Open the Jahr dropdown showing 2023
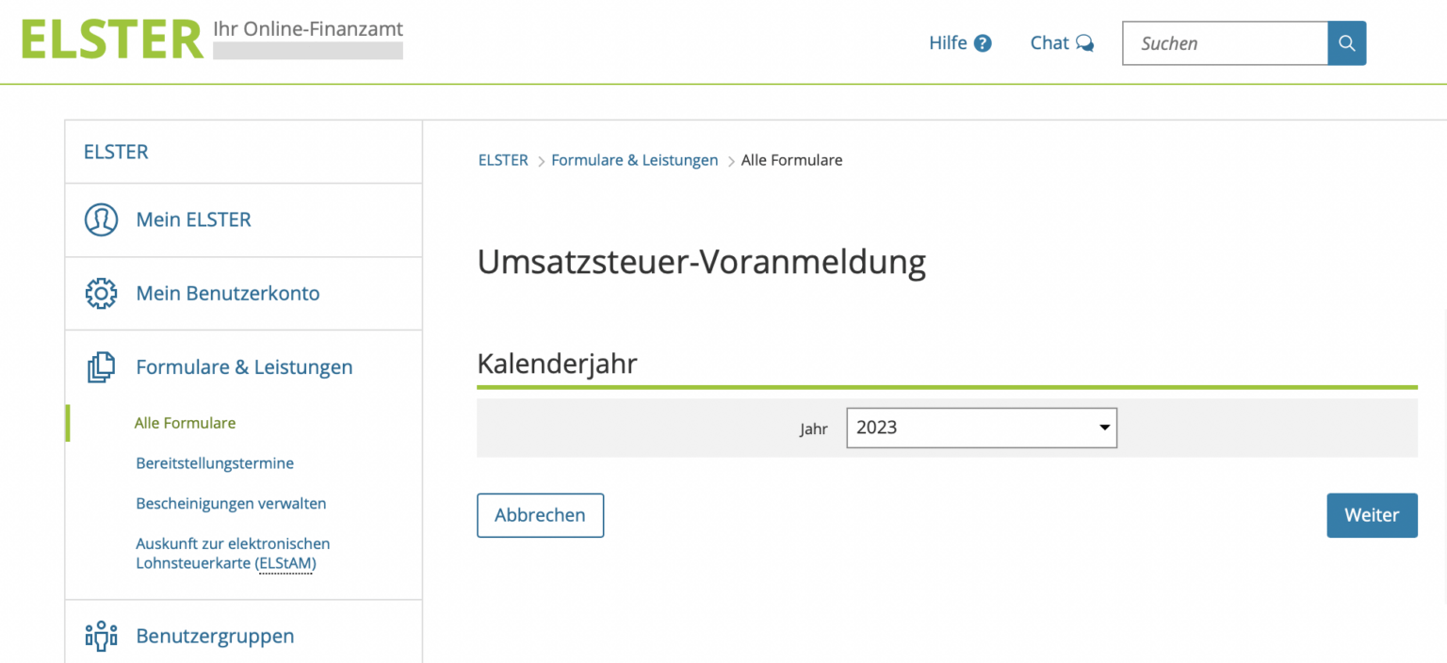1447x663 pixels. click(x=982, y=428)
